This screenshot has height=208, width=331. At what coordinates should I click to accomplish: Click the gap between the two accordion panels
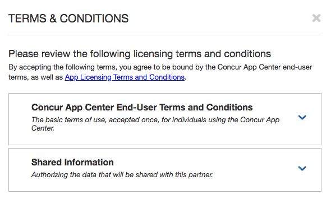pyautogui.click(x=165, y=147)
